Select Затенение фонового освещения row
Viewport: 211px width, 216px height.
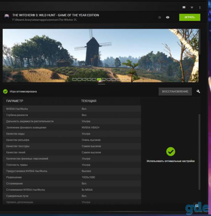tap(72, 127)
